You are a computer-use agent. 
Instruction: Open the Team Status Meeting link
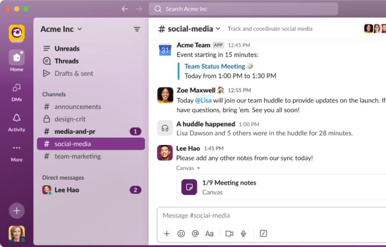tap(215, 66)
